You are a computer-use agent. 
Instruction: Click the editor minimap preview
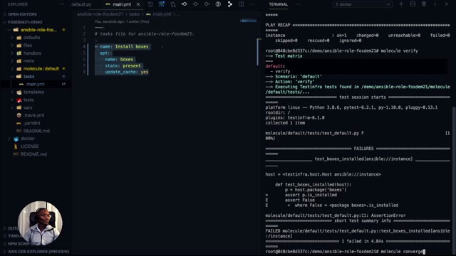(248, 21)
